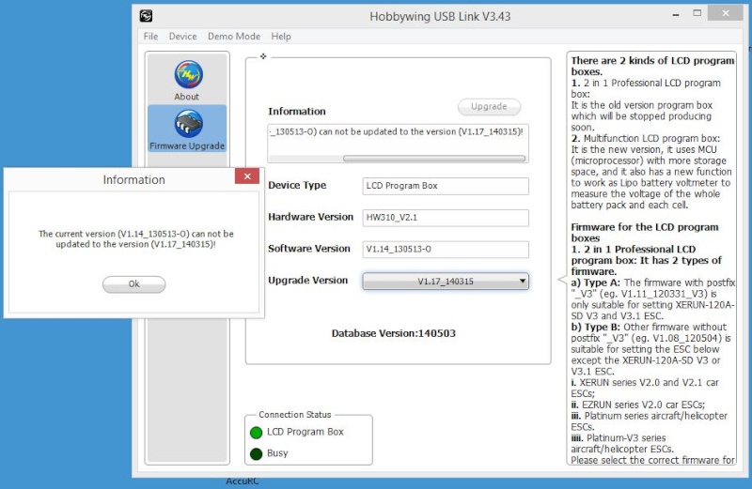Open the File menu

click(150, 37)
